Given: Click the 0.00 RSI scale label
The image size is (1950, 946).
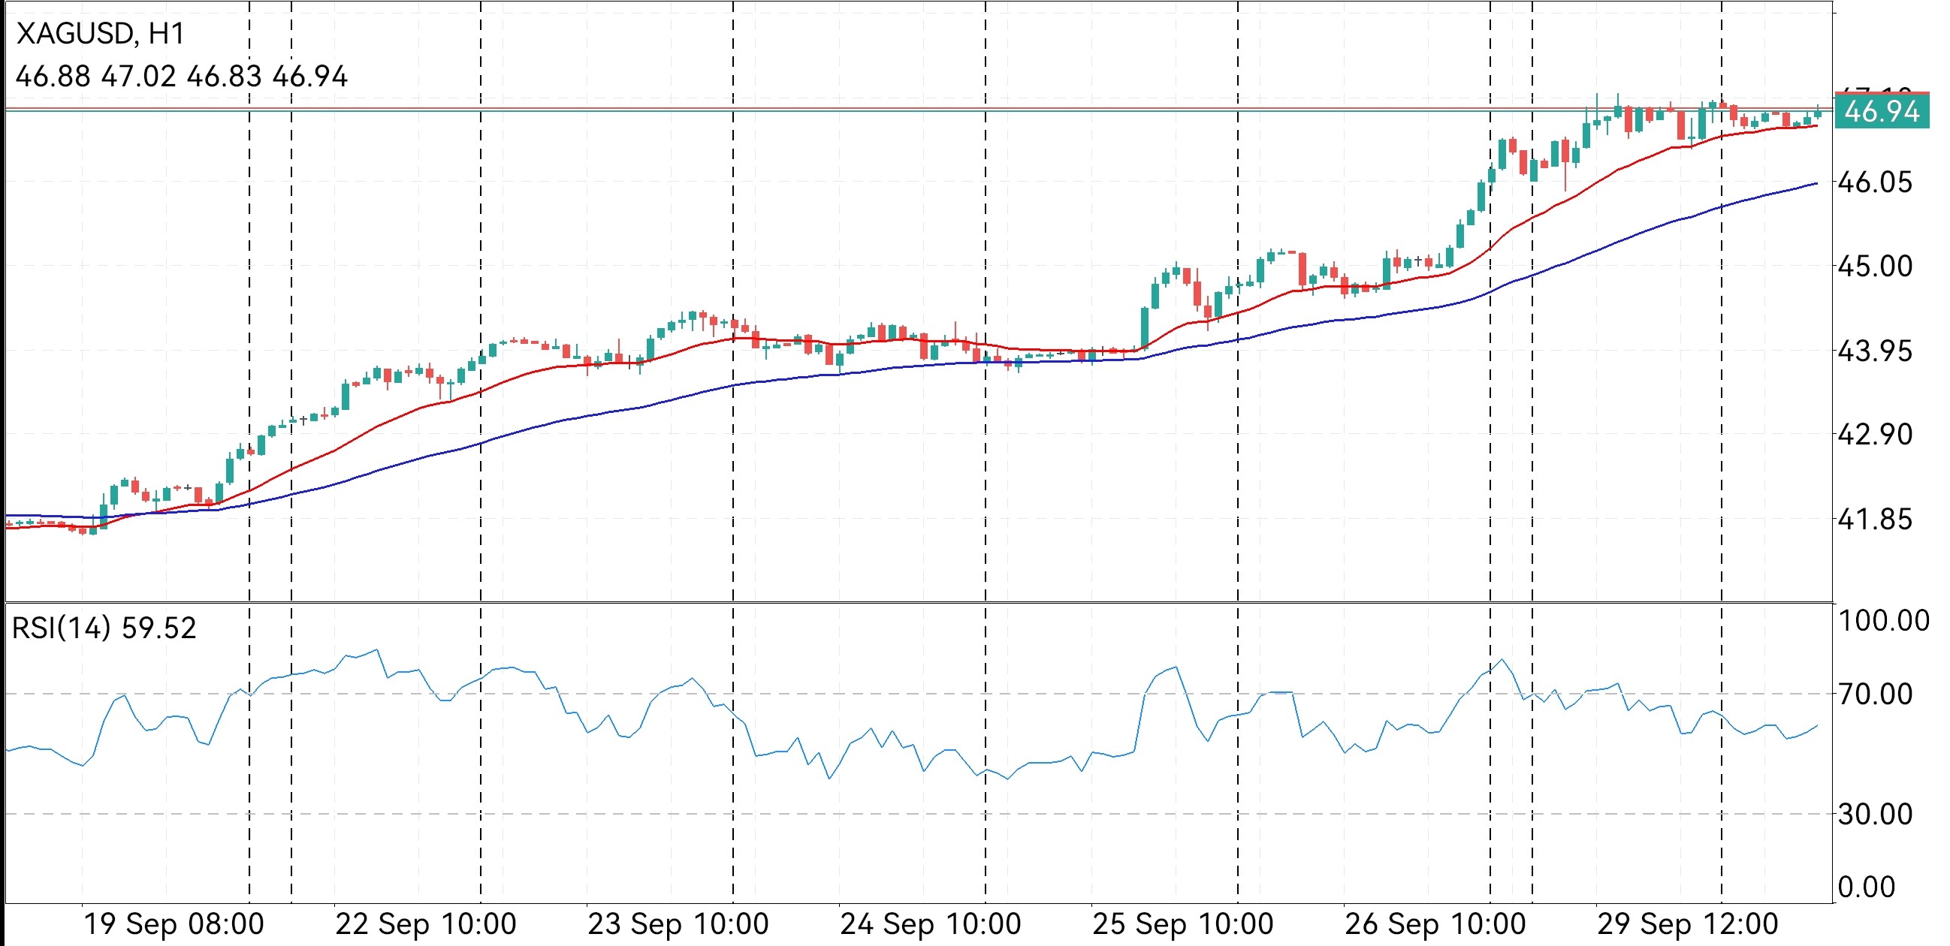Looking at the screenshot, I should coord(1866,887).
